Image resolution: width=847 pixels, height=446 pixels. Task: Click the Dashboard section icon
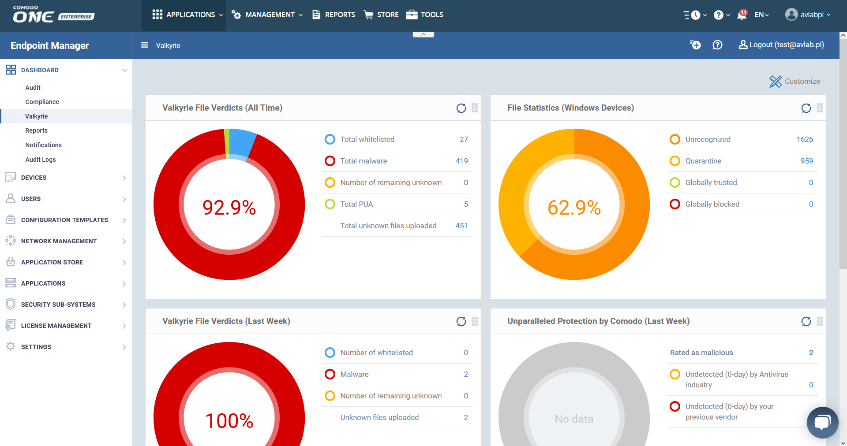tap(11, 70)
